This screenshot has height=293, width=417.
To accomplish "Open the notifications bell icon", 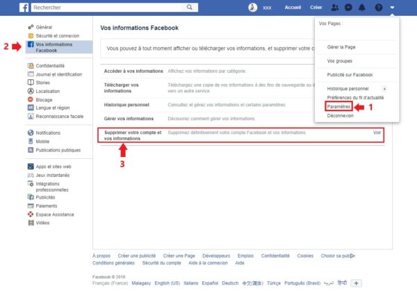I will [x=363, y=8].
